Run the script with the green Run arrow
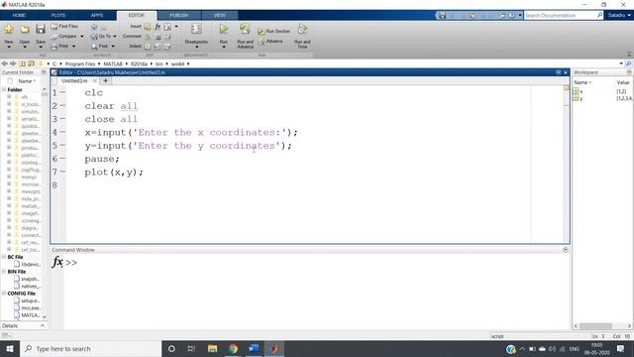The width and height of the screenshot is (634, 357). click(224, 29)
